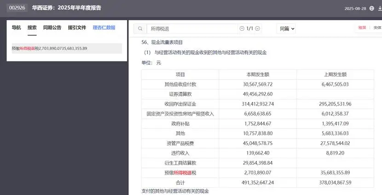Click highlighted row label 预缴所得税退税 in table
Image resolution: width=382 pixels, height=195 pixels.
click(x=180, y=173)
